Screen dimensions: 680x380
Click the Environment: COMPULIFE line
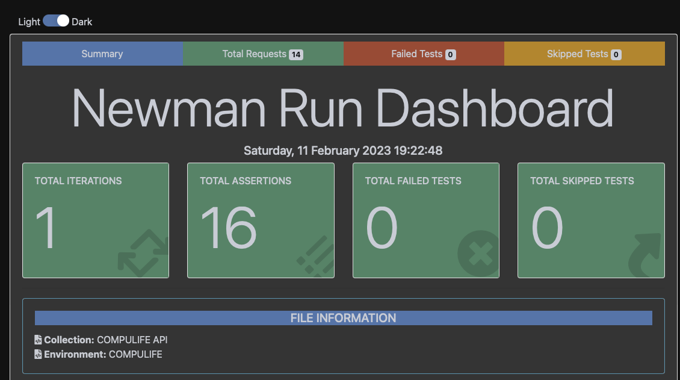[x=99, y=355]
